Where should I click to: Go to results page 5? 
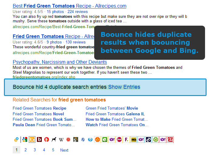coord(53,150)
